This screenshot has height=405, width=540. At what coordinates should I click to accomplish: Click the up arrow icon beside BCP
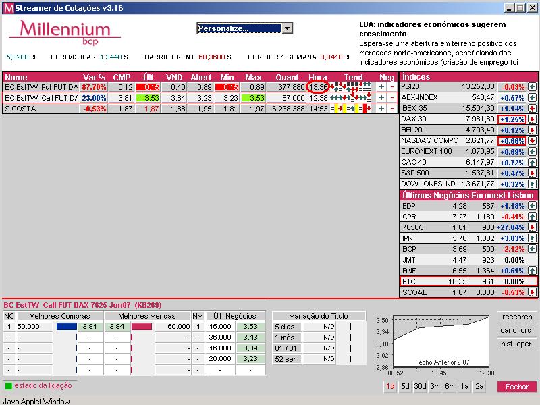click(532, 249)
